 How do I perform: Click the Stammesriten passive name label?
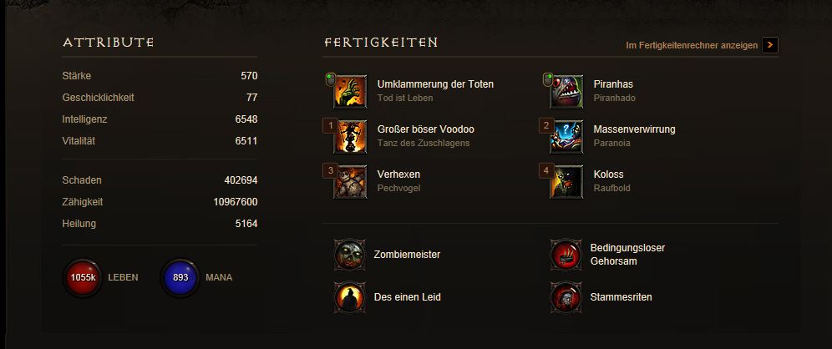point(621,297)
